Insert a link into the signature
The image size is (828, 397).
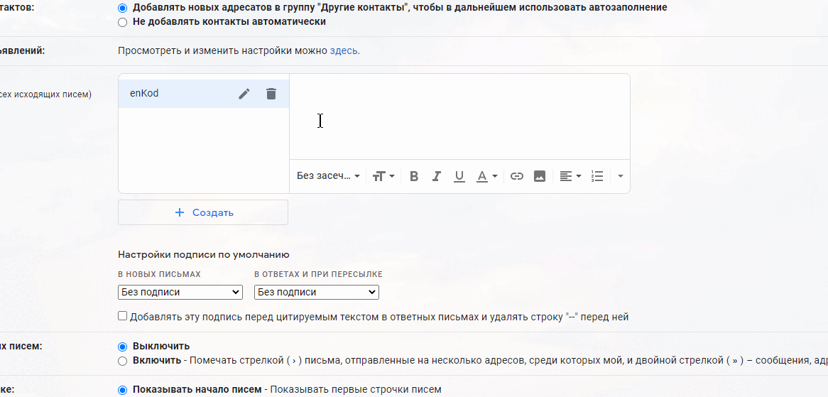coord(517,176)
